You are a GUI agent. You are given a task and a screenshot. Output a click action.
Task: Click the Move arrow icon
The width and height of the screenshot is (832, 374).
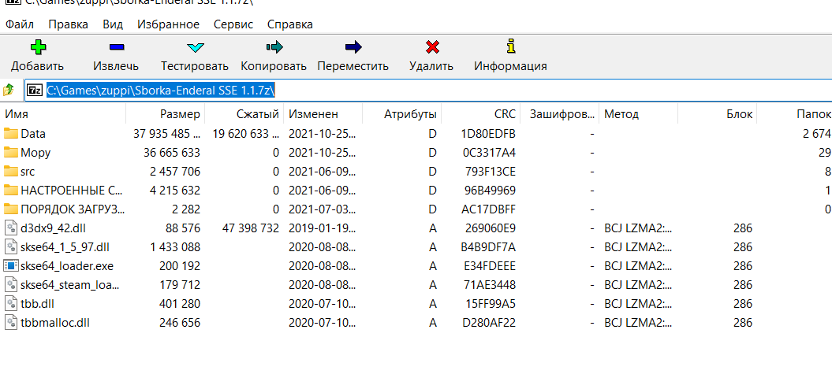pyautogui.click(x=353, y=47)
